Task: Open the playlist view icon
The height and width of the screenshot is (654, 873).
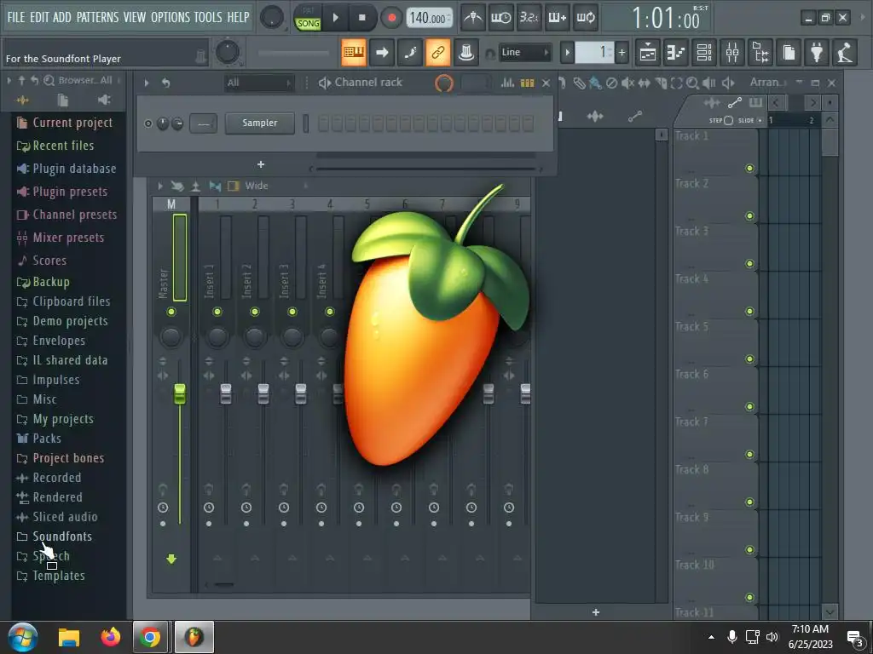Action: point(648,52)
